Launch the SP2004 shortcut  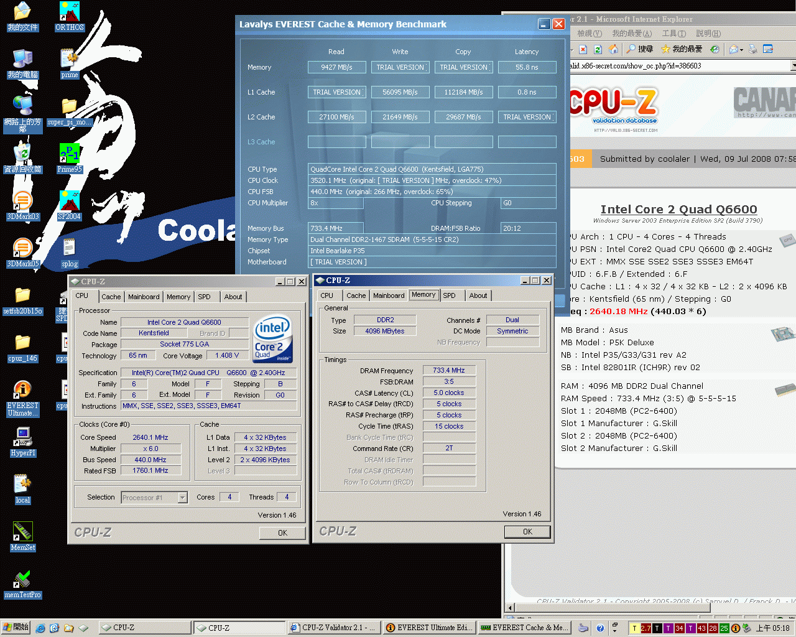point(70,205)
